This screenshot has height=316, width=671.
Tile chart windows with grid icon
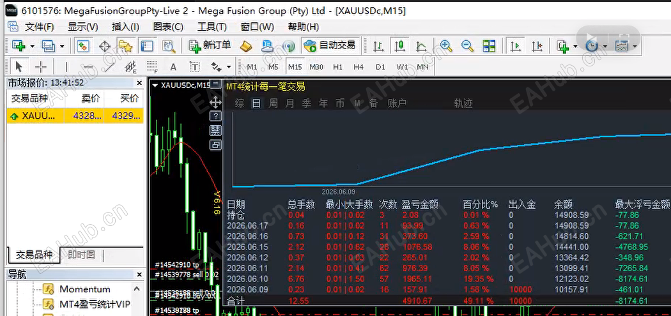[x=489, y=46]
